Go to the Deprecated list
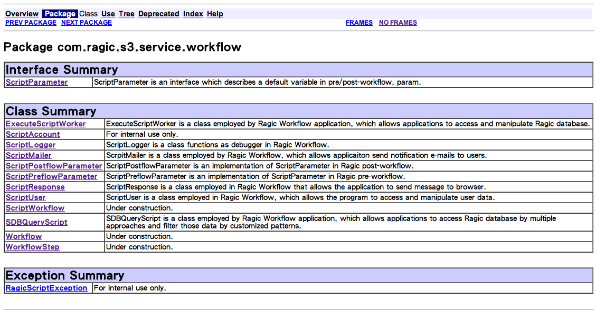The width and height of the screenshot is (596, 310). pos(158,14)
